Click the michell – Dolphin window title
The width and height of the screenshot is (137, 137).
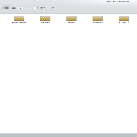coord(118,1)
